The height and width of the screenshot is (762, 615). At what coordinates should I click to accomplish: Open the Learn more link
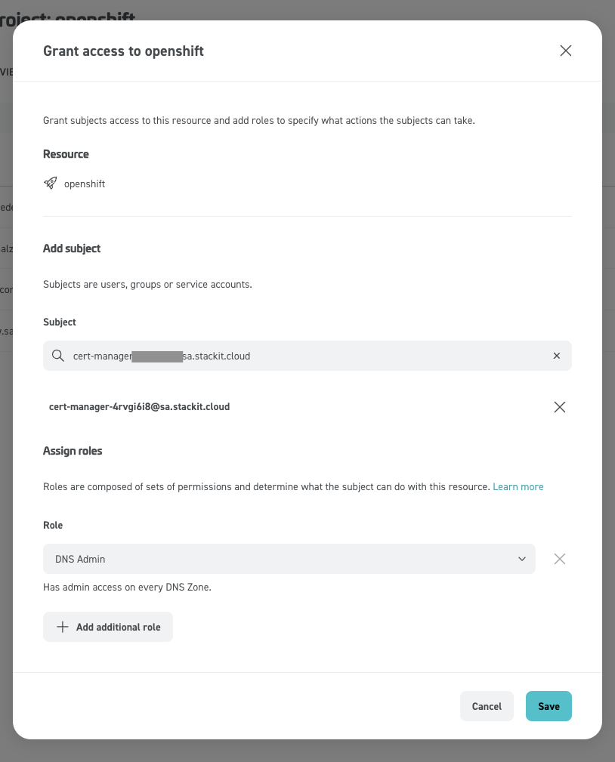[518, 486]
